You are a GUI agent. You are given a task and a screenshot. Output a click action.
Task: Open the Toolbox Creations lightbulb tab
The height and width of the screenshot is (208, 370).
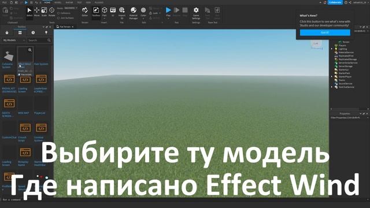tap(46, 32)
